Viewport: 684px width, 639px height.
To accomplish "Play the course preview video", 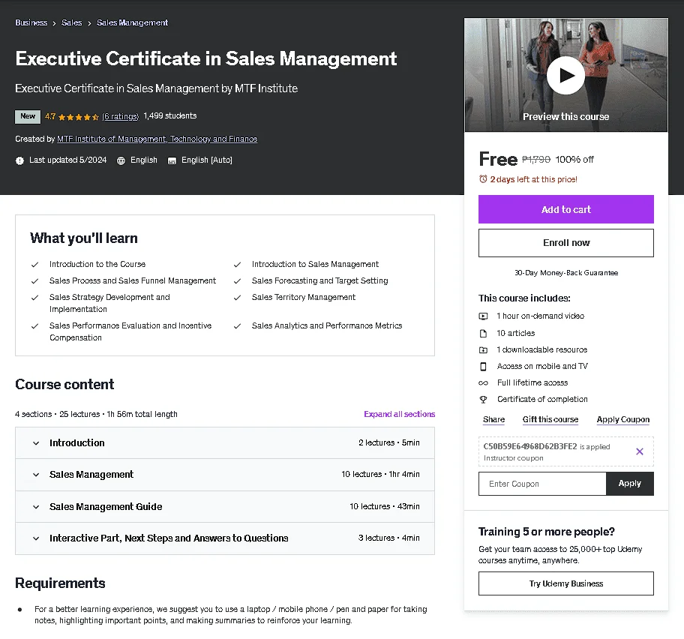I will pyautogui.click(x=565, y=76).
